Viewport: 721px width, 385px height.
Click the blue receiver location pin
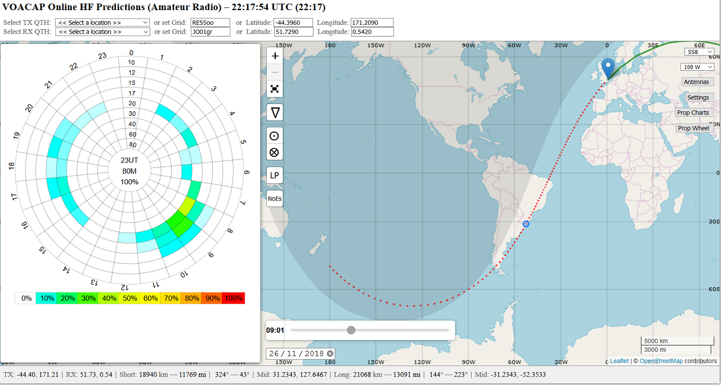(608, 68)
